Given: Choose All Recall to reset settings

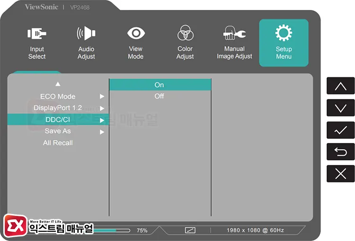Looking at the screenshot, I should click(58, 143).
